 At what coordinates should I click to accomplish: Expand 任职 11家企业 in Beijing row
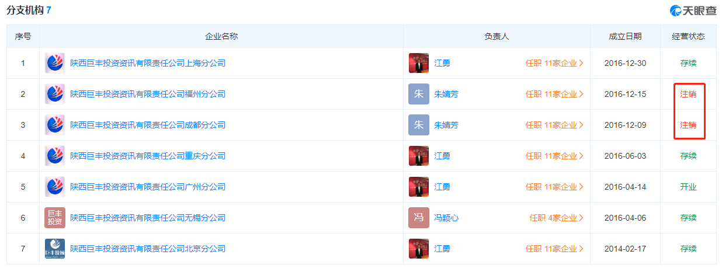coord(554,249)
